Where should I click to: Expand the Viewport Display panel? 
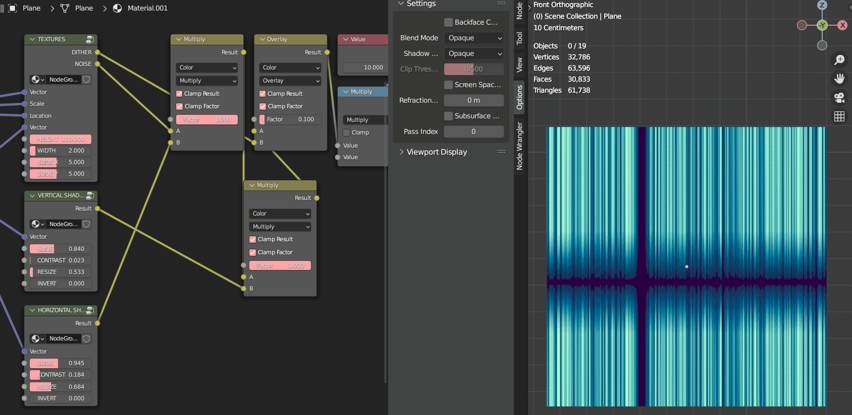(x=437, y=152)
